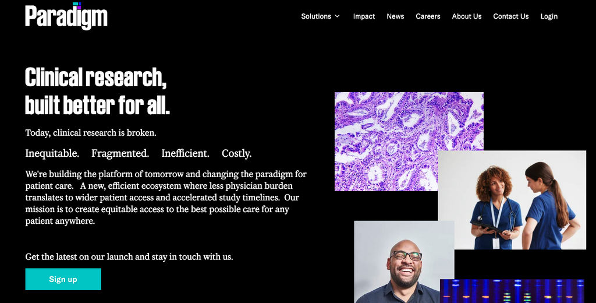Click the Paradigm logo

66,16
